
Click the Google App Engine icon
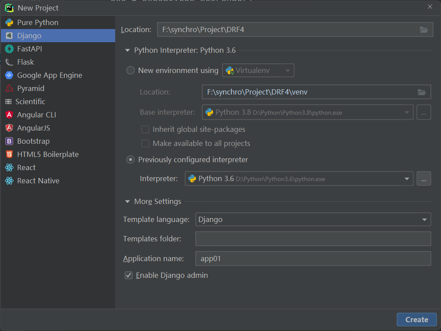(x=9, y=75)
